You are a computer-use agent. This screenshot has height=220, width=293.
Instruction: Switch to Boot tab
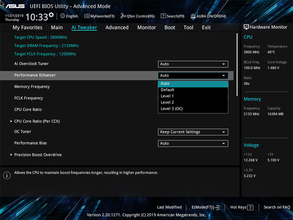coord(170,28)
